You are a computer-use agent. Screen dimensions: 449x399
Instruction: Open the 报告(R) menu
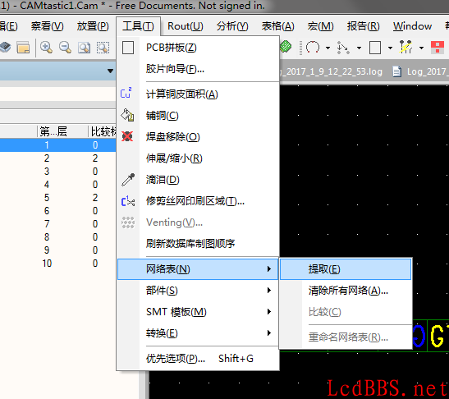coord(363,26)
